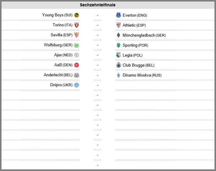Click the Everton club crest
Screen dimensions: 216x171
(118, 15)
